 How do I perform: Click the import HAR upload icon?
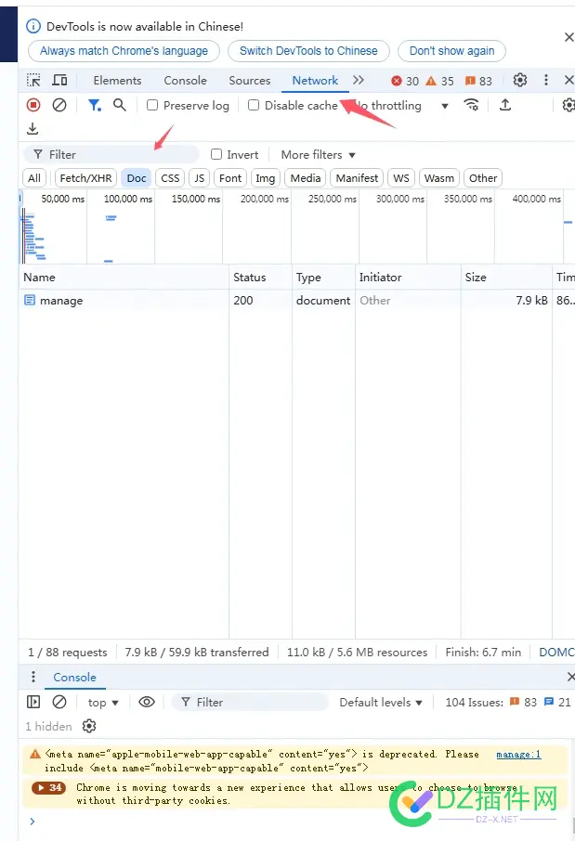point(505,106)
